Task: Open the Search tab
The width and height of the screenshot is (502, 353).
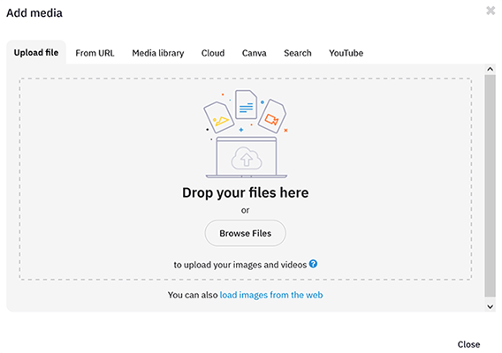Action: 298,53
